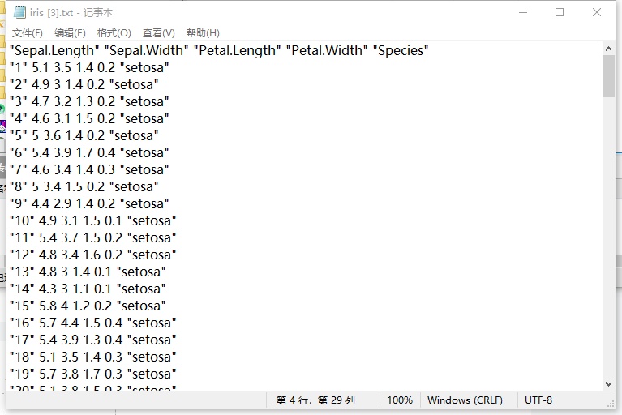Click the header text "Petal.Length"

[238, 51]
